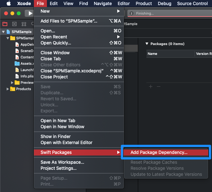Image resolution: width=212 pixels, height=192 pixels.
Task: Choose Show in Finder
Action: 79,136
